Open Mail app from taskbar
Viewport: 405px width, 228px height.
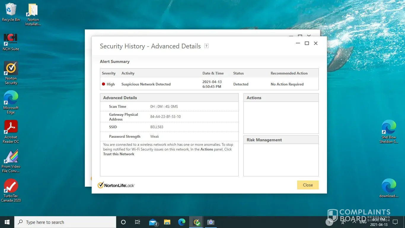tap(153, 222)
